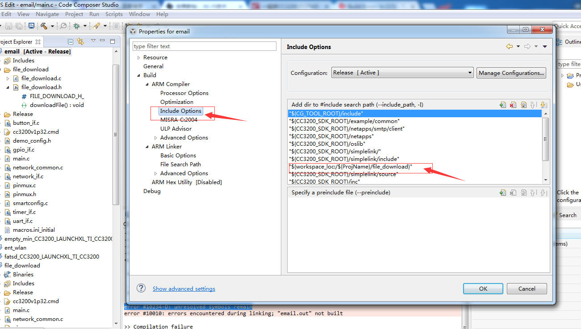Toggle Link with Editor in Project Explorer
581x329 pixels.
click(80, 41)
